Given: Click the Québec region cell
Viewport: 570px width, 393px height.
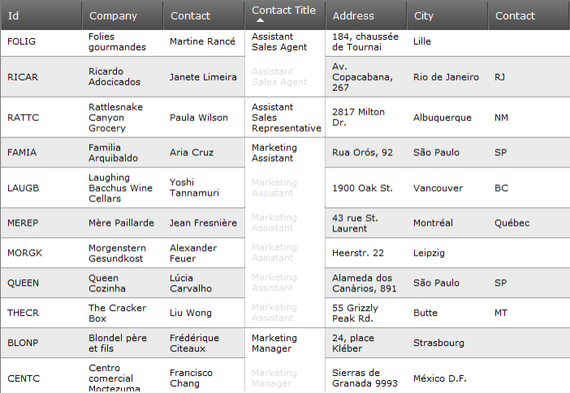Looking at the screenshot, I should pyautogui.click(x=512, y=223).
